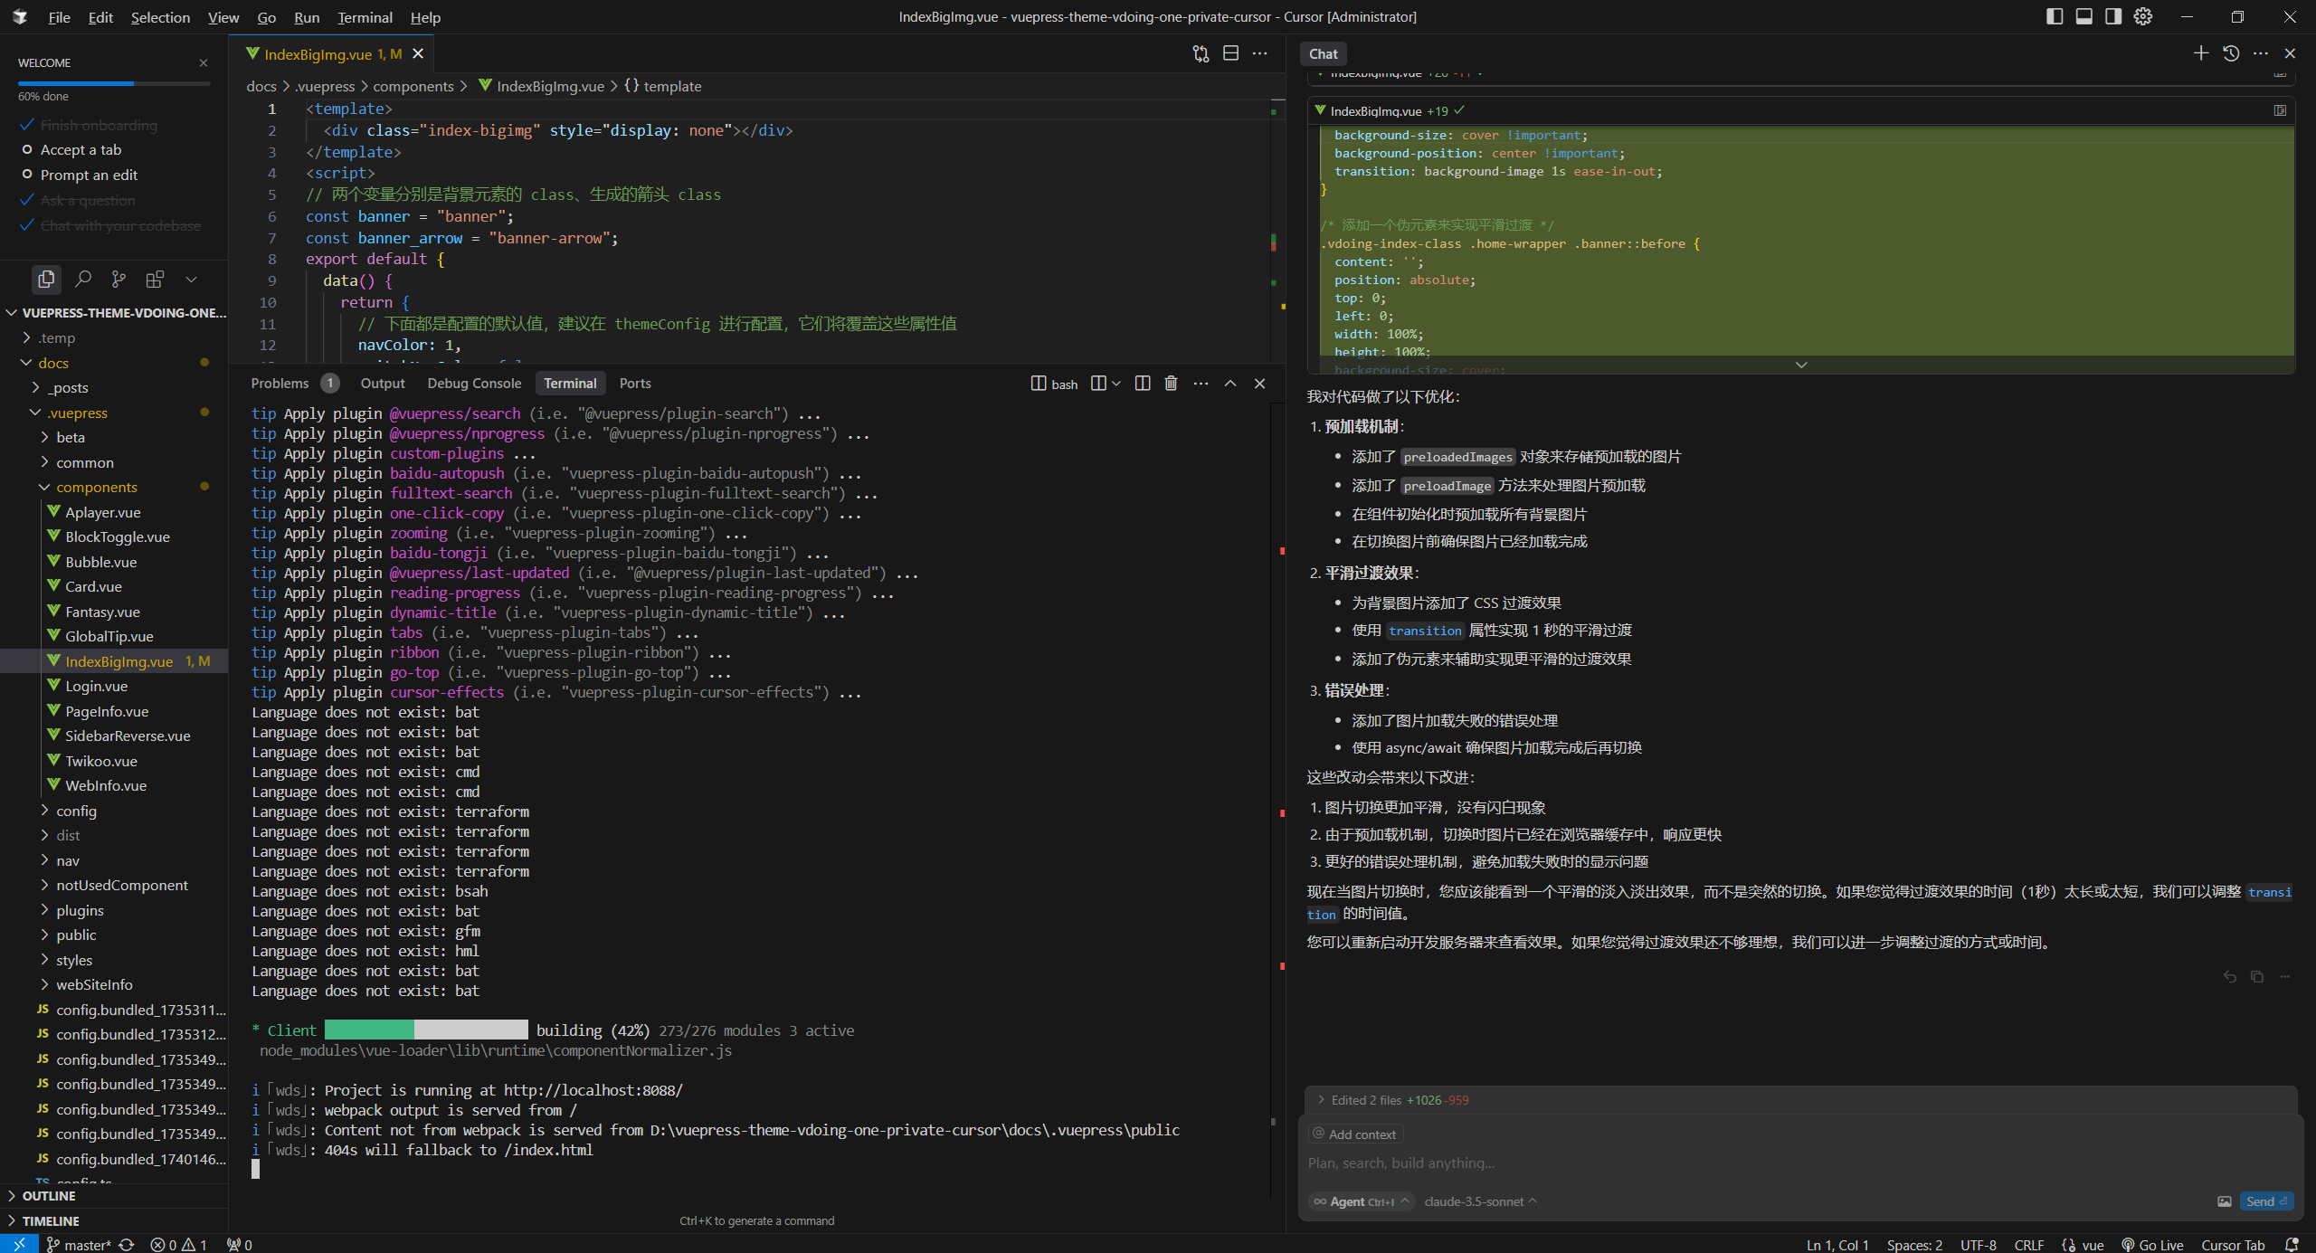Open the Source Control view icon

point(119,280)
